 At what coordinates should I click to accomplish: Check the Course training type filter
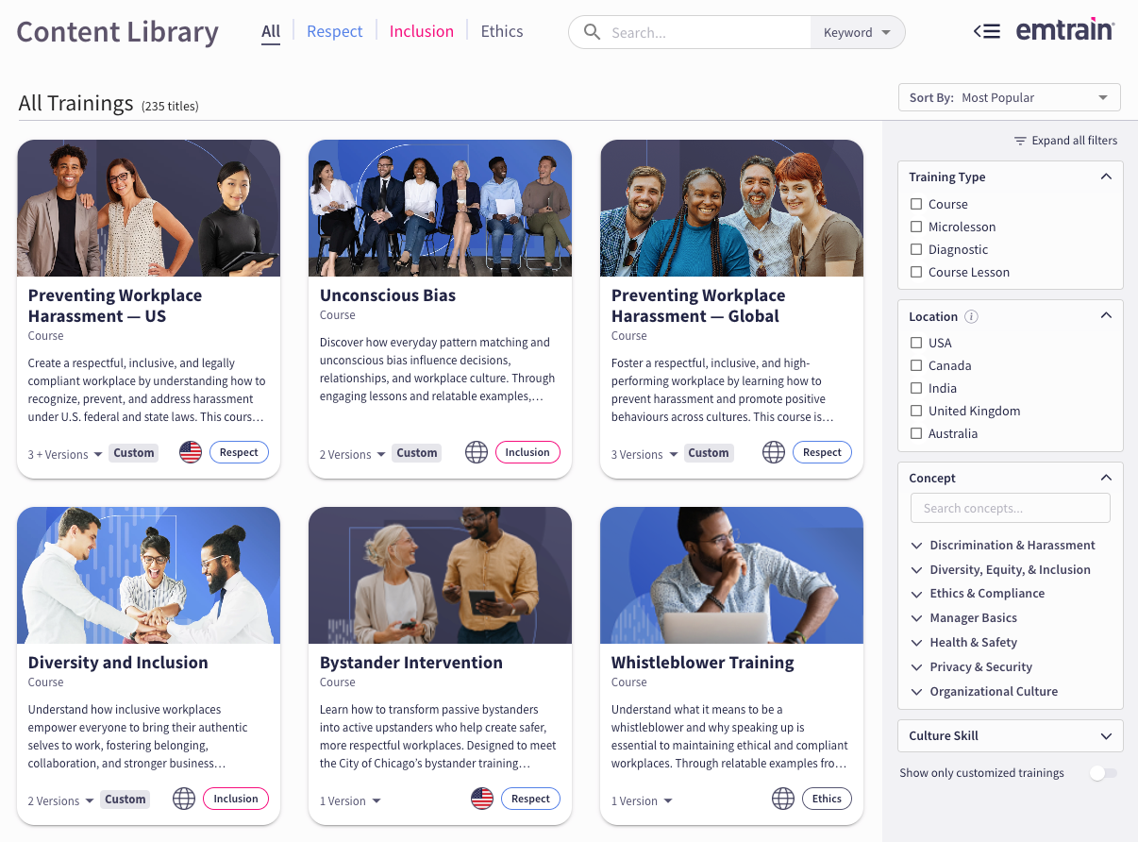click(916, 204)
